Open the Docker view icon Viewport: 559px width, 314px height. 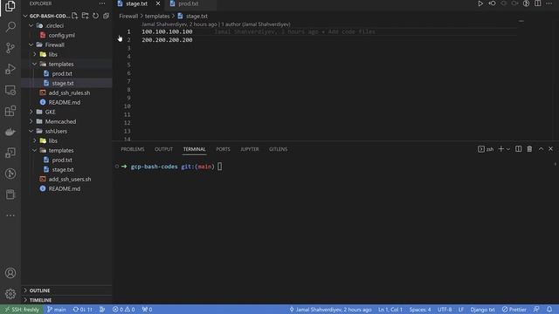[10, 132]
